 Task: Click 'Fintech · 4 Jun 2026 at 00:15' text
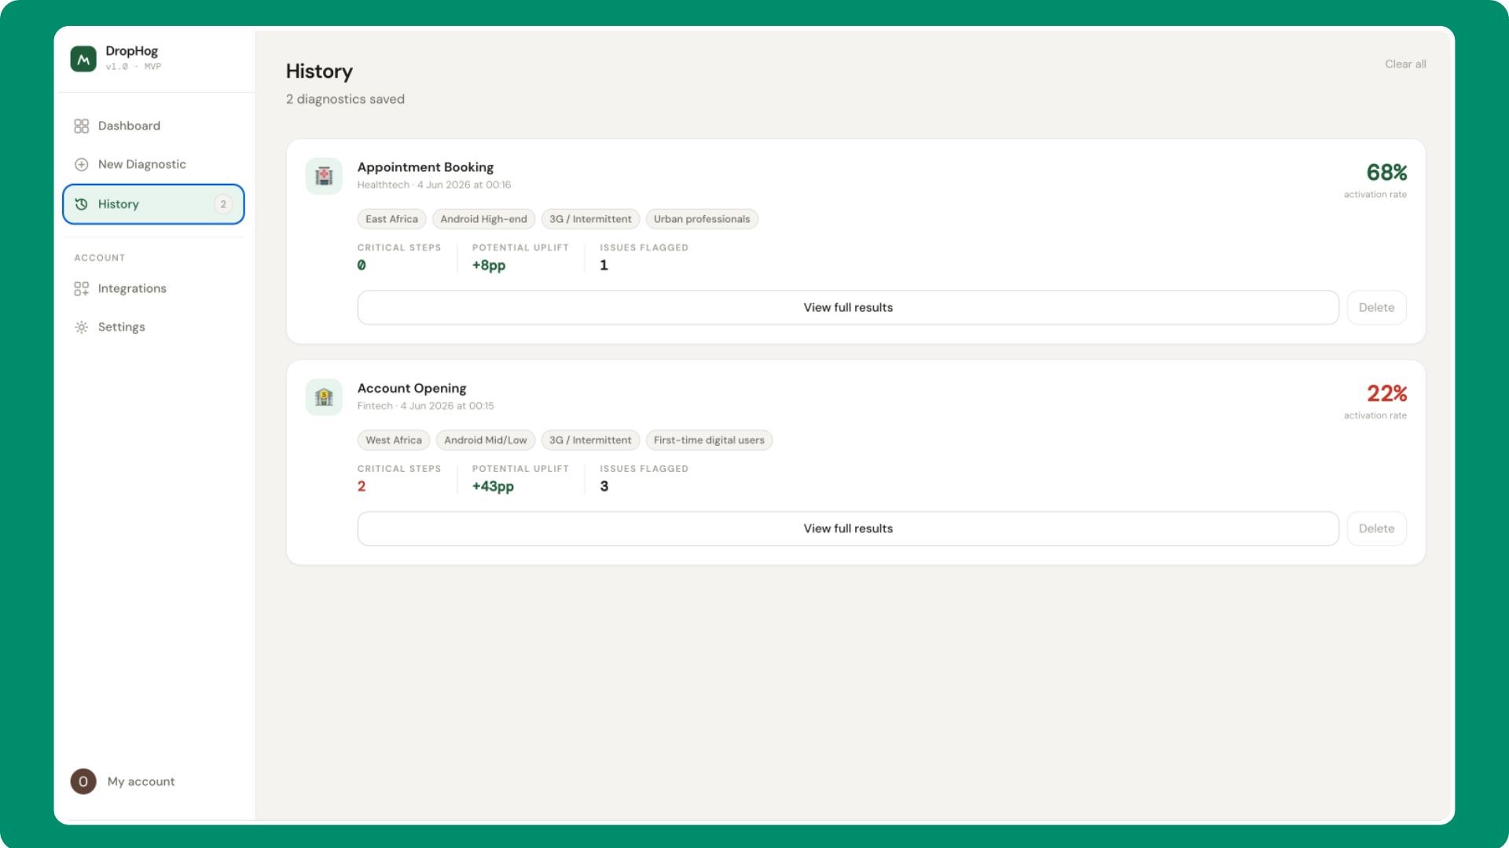click(x=425, y=407)
